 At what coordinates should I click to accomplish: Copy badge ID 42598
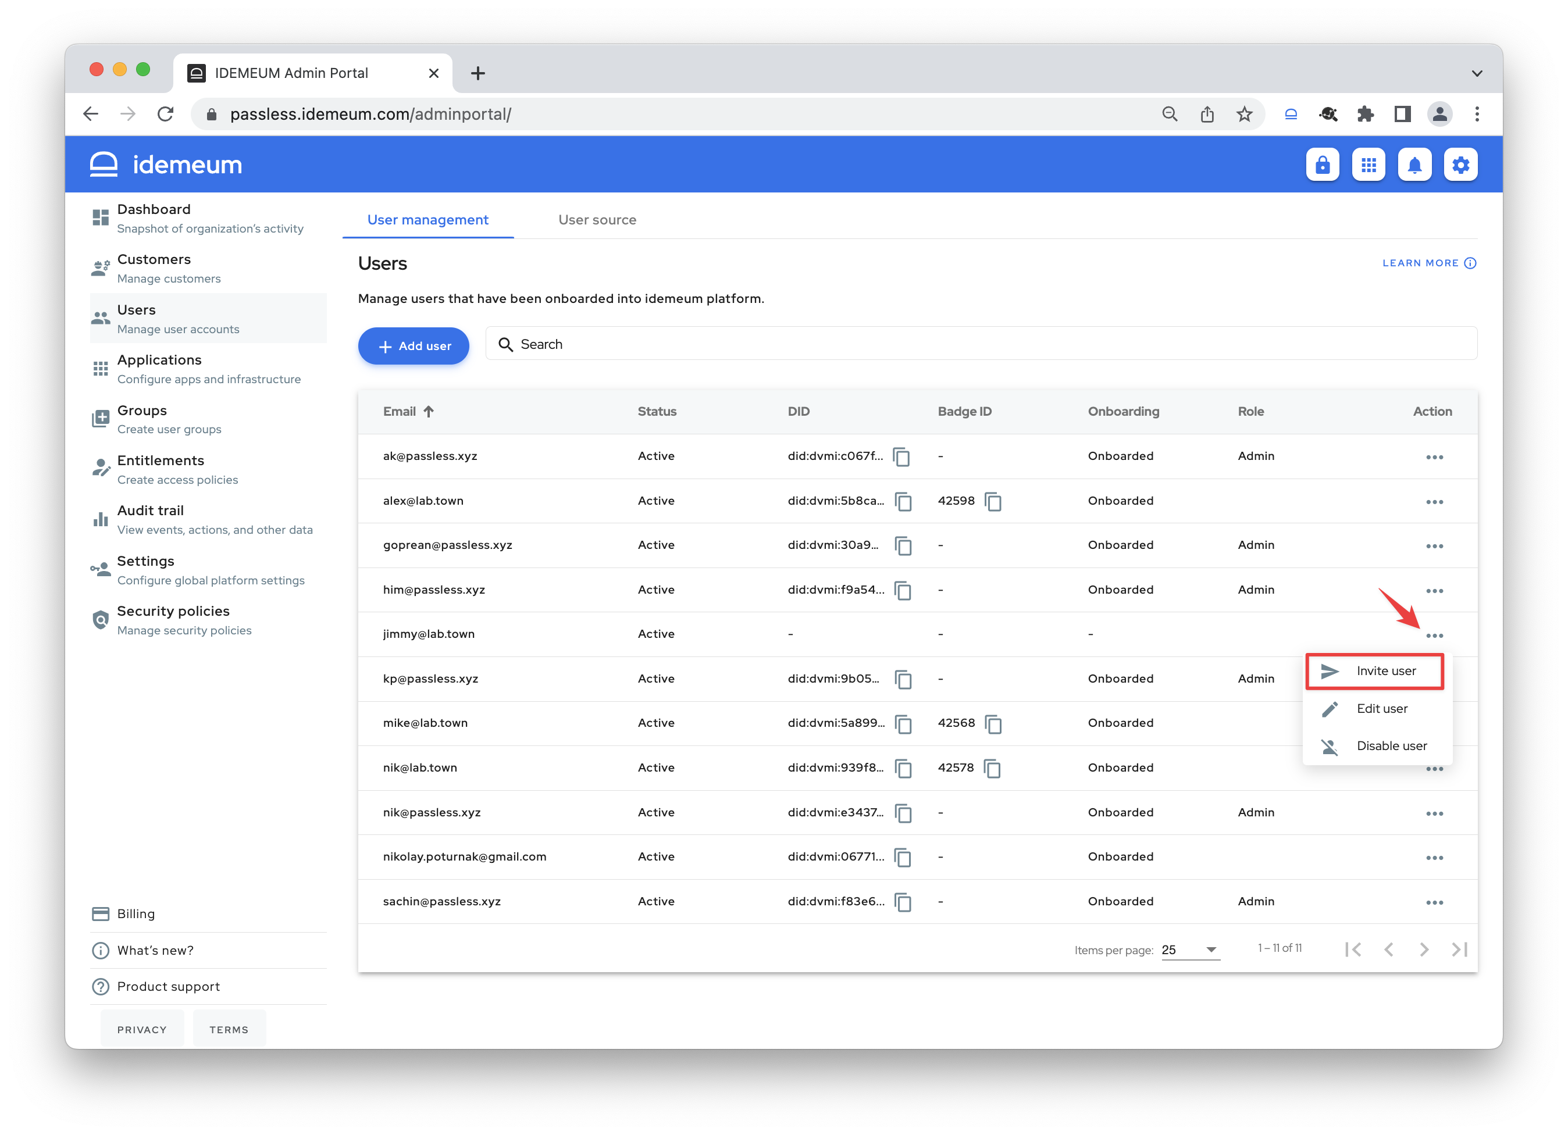pos(993,501)
